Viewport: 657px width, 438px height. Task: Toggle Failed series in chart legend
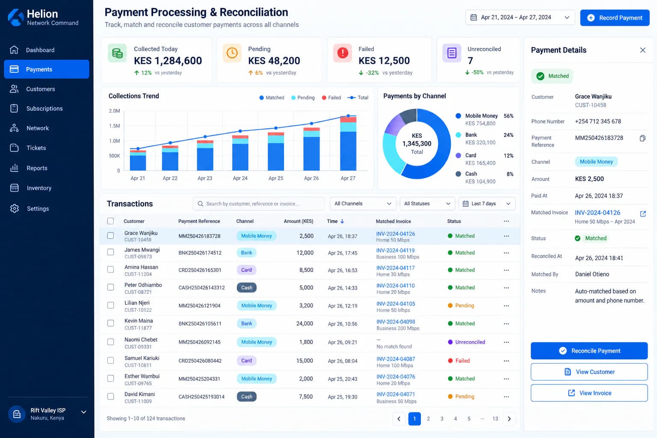click(x=331, y=98)
